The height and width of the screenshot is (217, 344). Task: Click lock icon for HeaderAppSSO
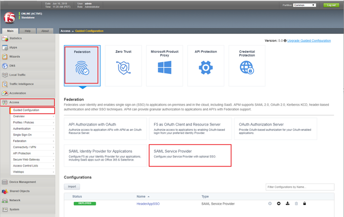click(x=305, y=203)
